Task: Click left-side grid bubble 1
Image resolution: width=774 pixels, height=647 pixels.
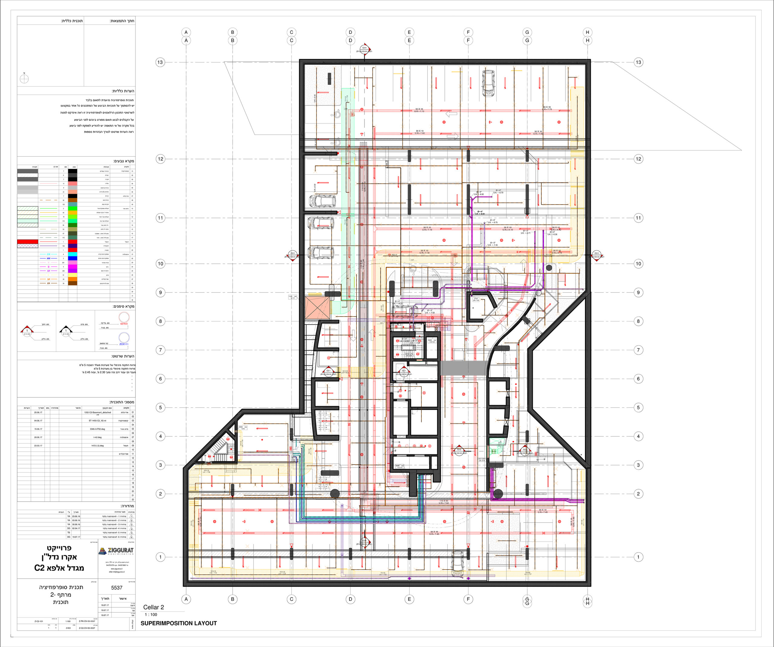Action: [x=160, y=557]
